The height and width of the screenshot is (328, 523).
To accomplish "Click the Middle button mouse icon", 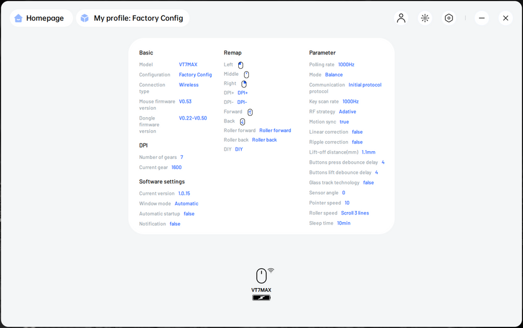I will coord(247,75).
